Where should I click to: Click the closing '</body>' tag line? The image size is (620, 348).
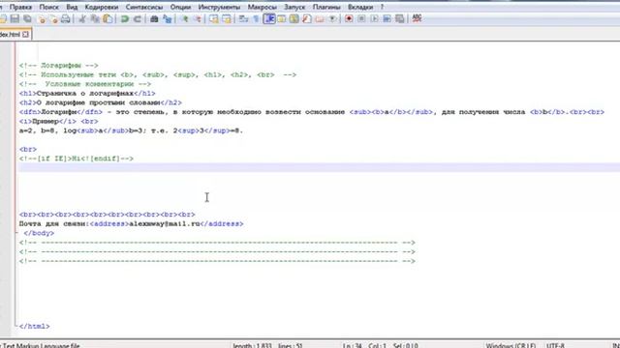tap(39, 233)
